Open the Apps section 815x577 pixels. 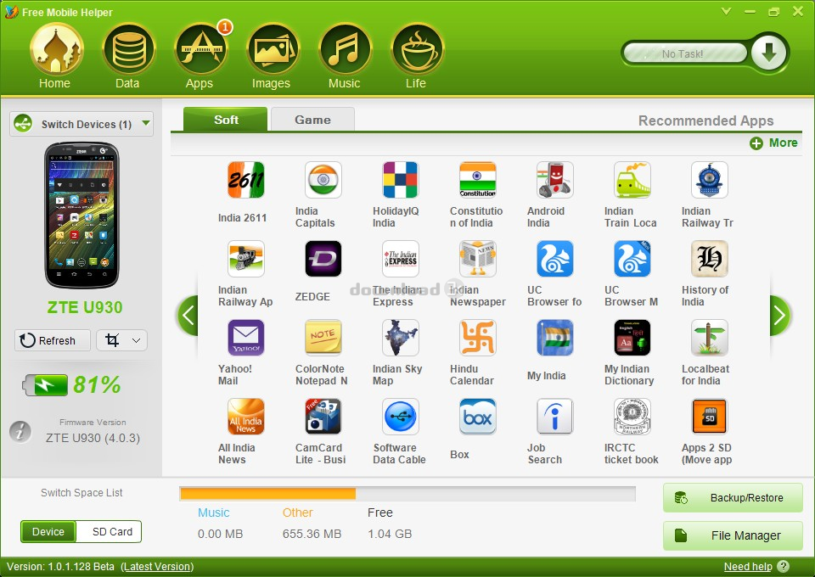point(200,50)
